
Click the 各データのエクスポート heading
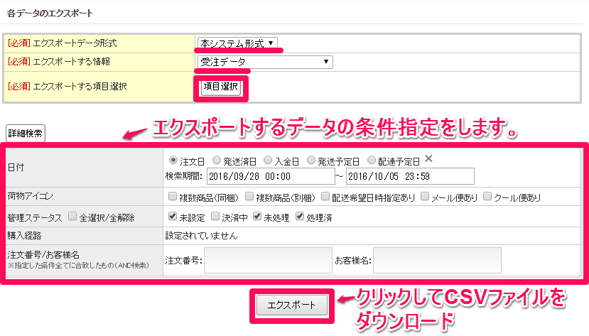pos(50,13)
